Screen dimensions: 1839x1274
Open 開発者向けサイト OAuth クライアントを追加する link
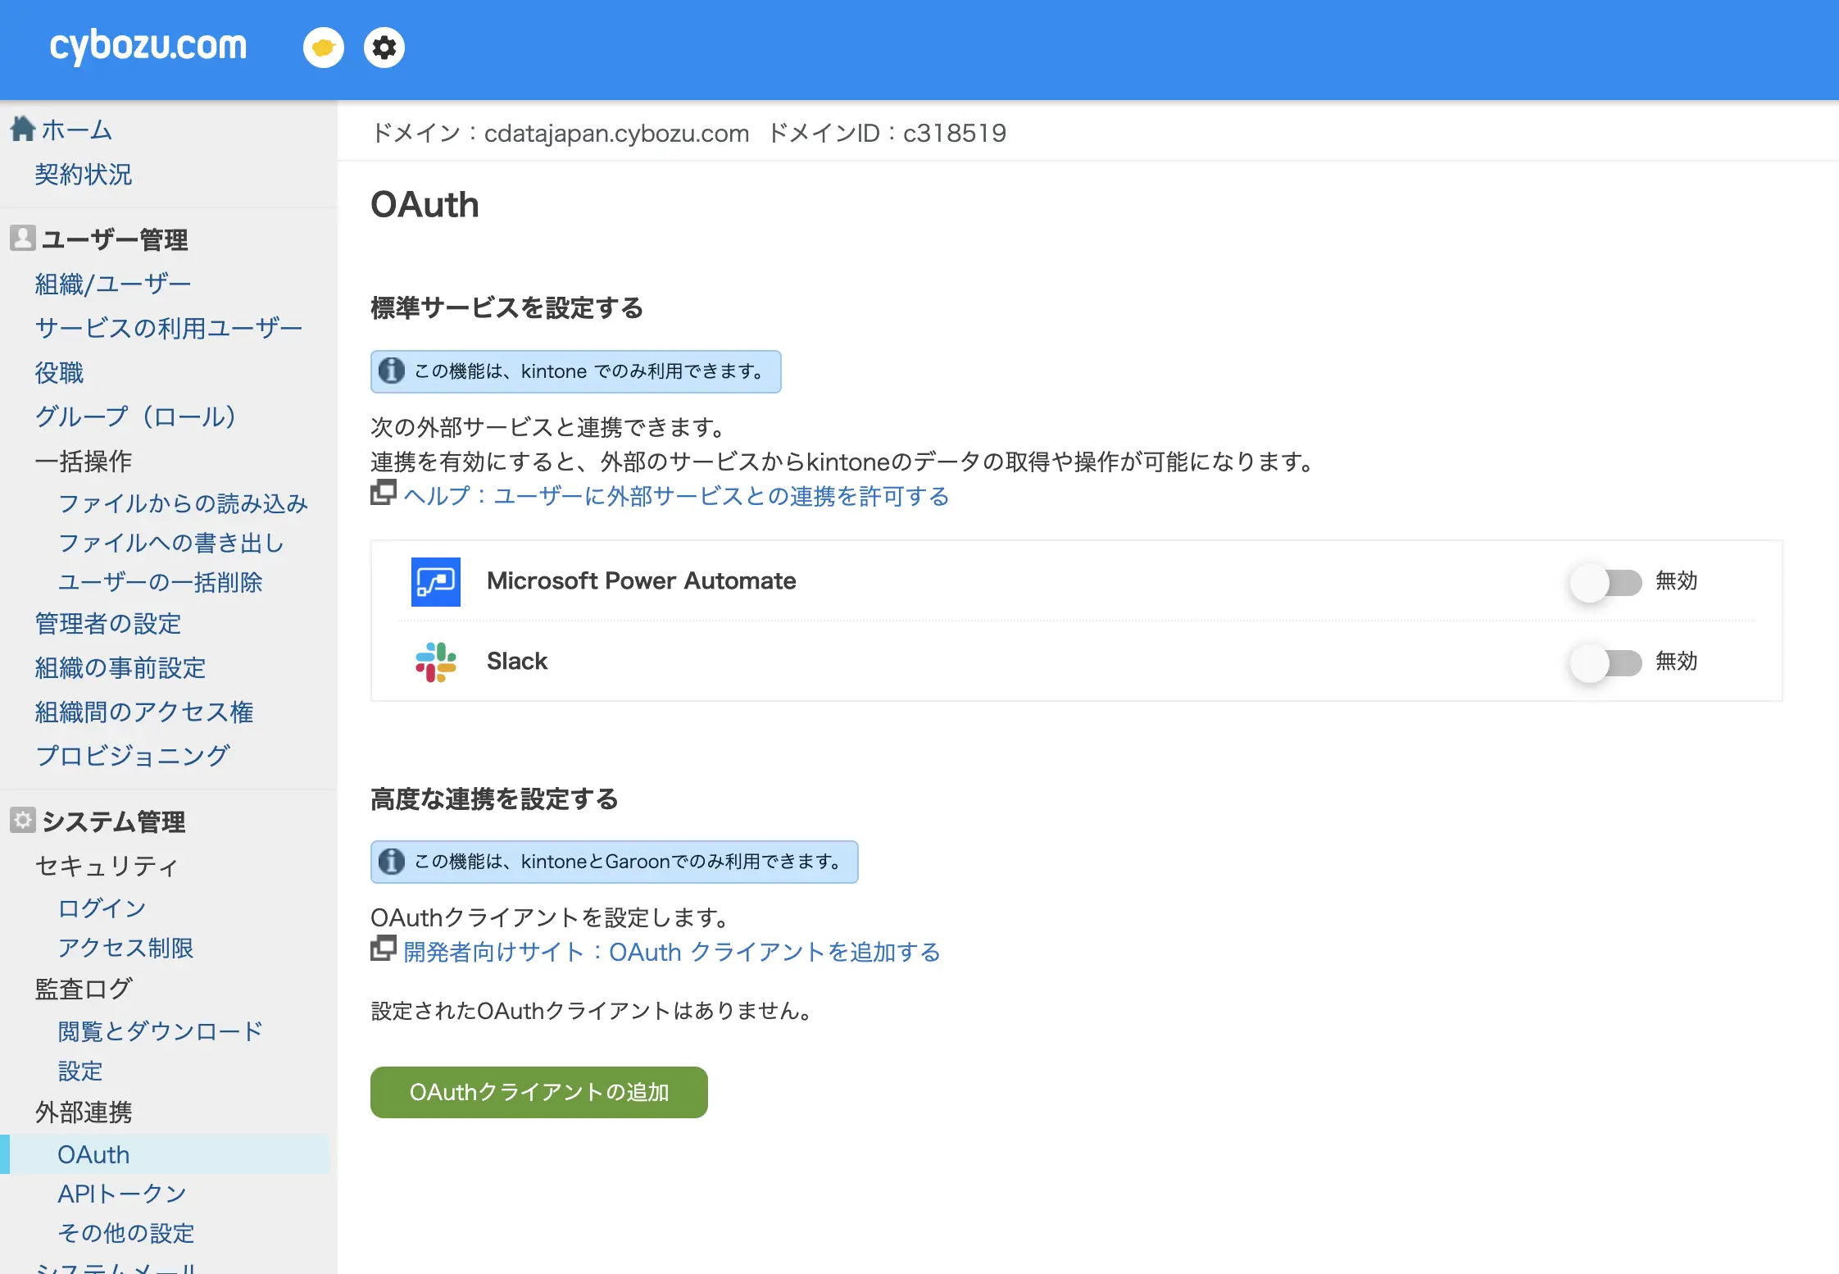tap(672, 952)
